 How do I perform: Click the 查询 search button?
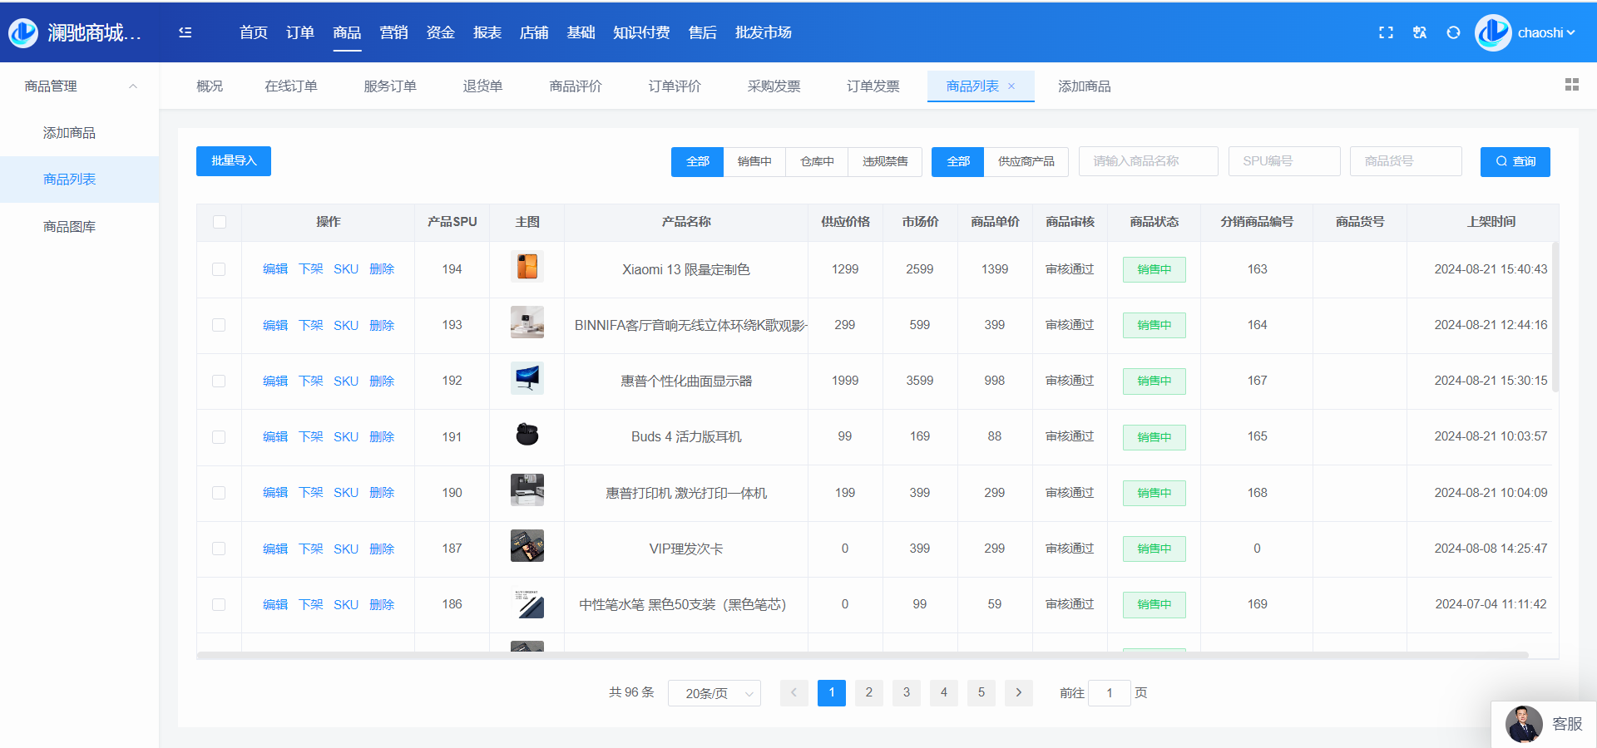[x=1515, y=161]
